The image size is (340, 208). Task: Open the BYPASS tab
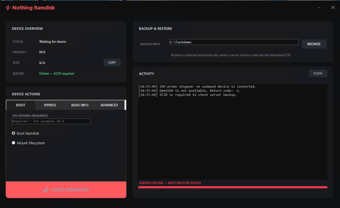pos(50,105)
